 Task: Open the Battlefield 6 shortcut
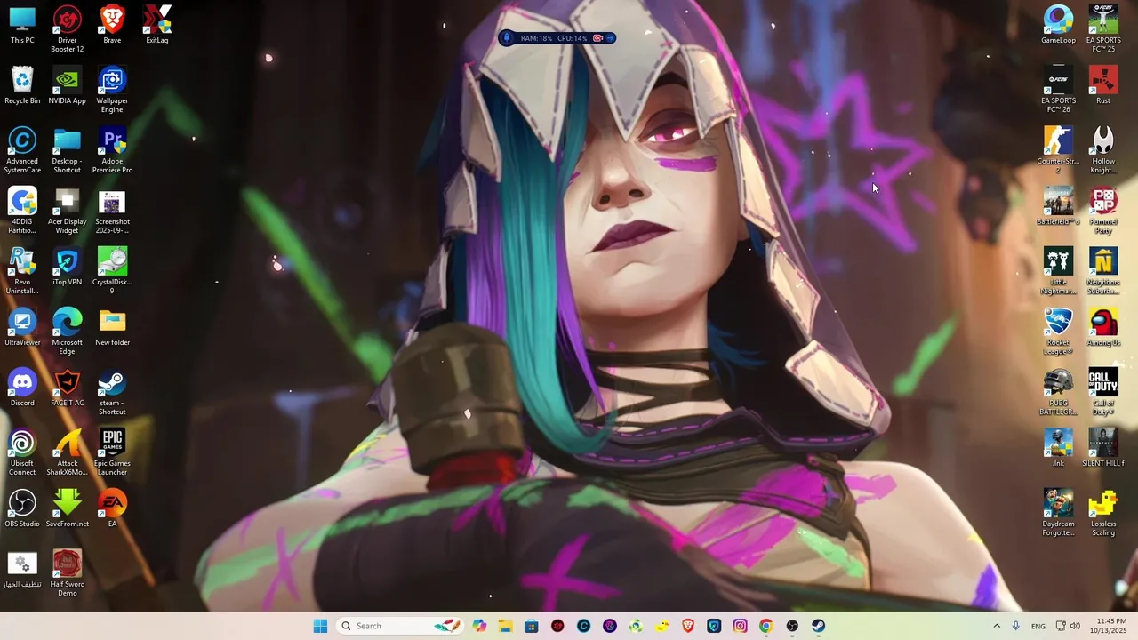pyautogui.click(x=1058, y=206)
